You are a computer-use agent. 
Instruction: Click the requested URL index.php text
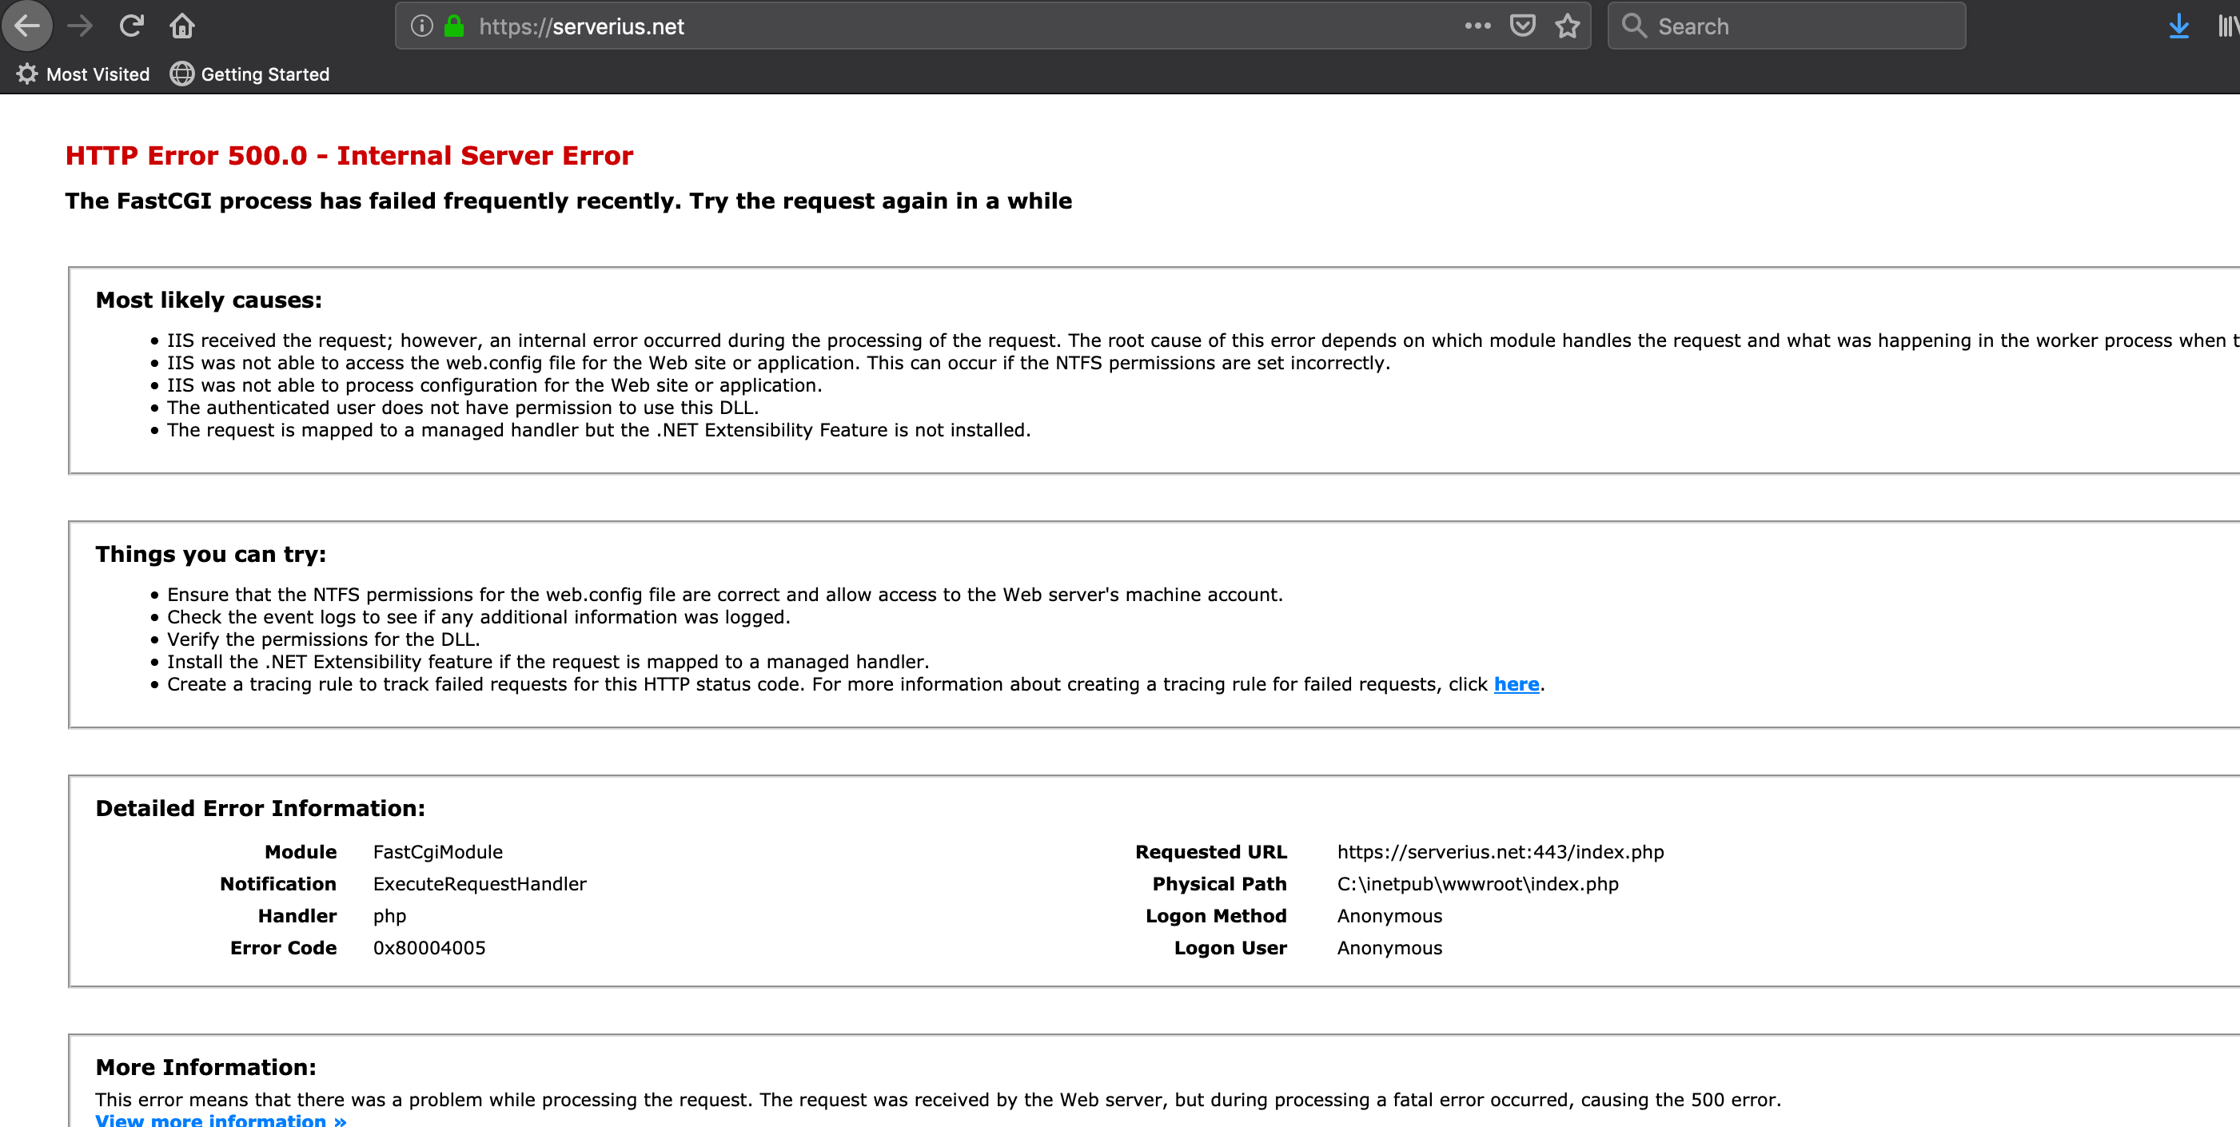click(1500, 852)
